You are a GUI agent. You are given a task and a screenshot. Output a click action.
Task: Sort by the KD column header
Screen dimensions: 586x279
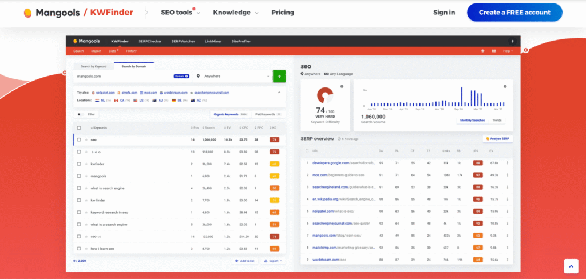pyautogui.click(x=274, y=127)
